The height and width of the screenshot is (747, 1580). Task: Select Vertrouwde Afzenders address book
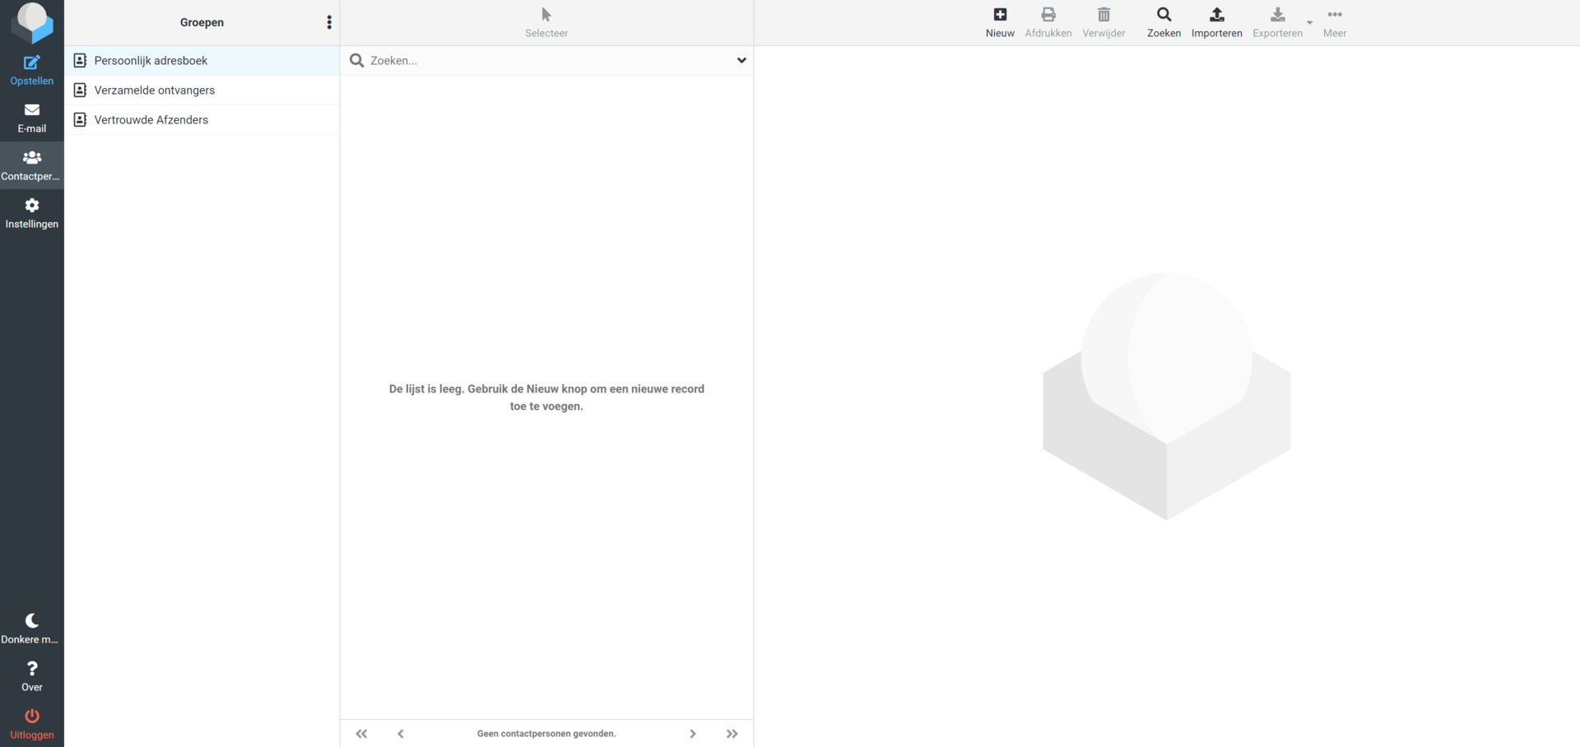pyautogui.click(x=202, y=119)
